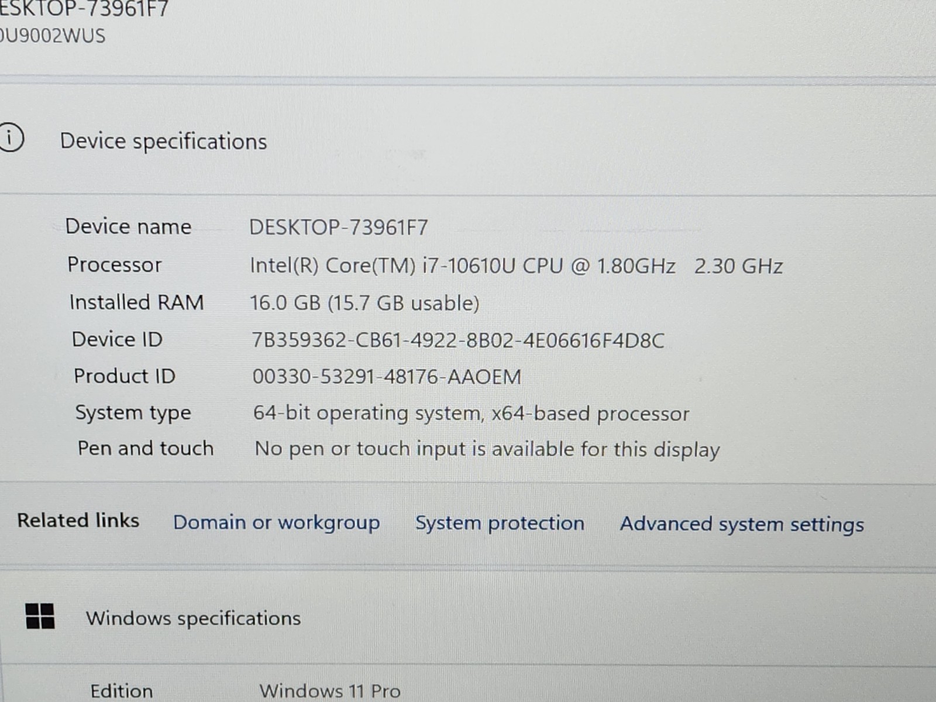936x702 pixels.
Task: Select the Product ID value 00330-53291-48176-AAOEM
Action: pos(387,377)
